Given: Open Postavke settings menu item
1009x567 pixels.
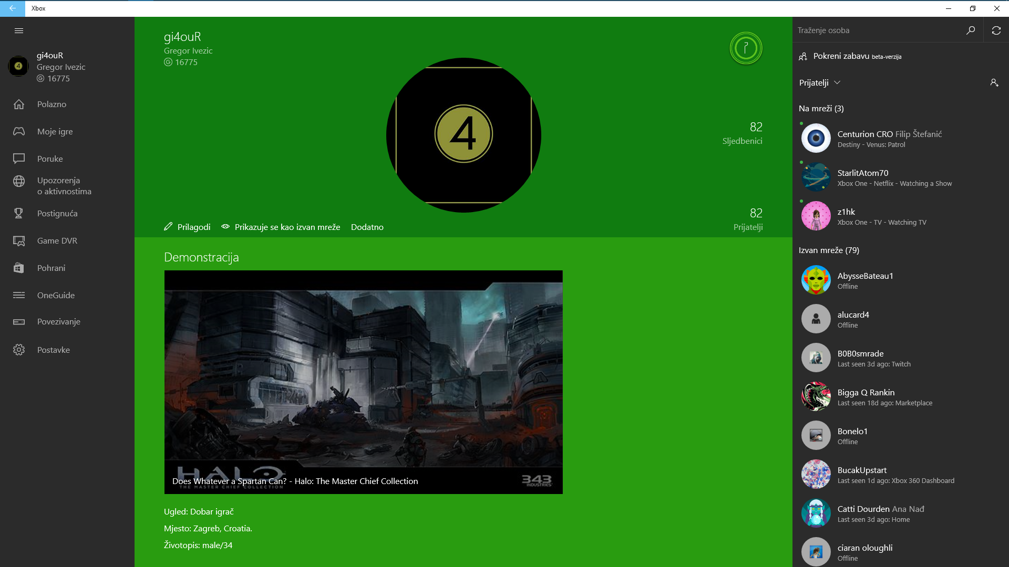Looking at the screenshot, I should 53,350.
